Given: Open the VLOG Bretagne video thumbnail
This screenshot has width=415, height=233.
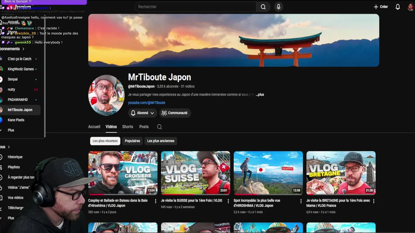Looking at the screenshot, I should 341,173.
